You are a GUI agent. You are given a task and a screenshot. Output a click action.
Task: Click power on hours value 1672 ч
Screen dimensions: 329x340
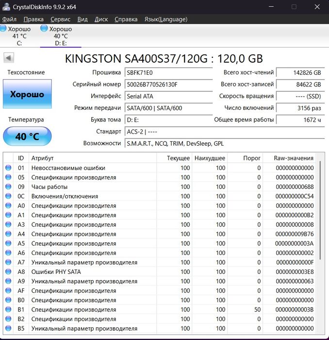coord(300,120)
